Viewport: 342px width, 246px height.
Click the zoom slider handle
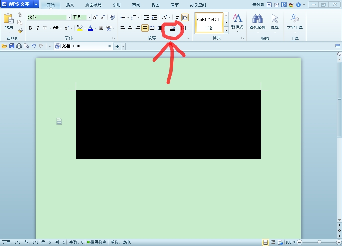click(x=319, y=242)
